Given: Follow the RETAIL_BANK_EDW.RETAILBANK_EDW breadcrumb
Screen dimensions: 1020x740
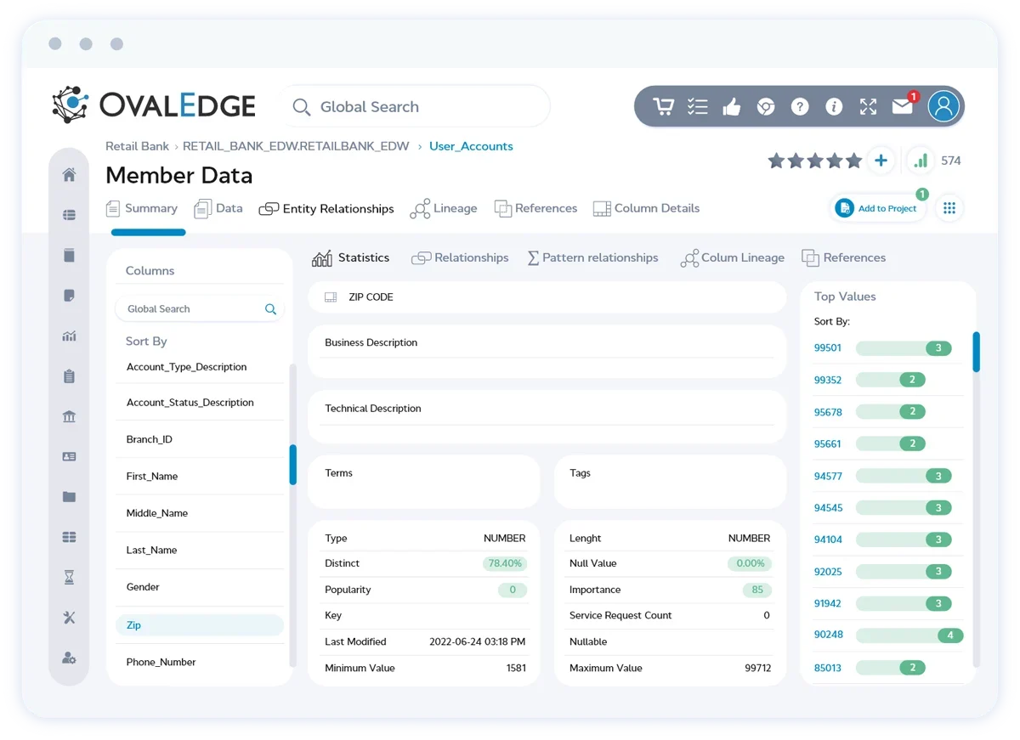Looking at the screenshot, I should pos(296,146).
